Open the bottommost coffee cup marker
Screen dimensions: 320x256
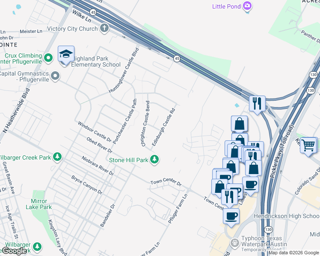(x=231, y=217)
